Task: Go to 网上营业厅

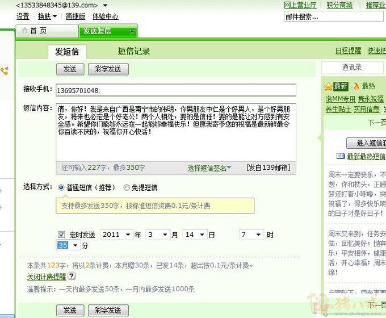Action: (x=300, y=5)
